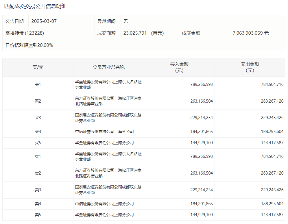Screen dimensions: 288x224
Task: Open 华鑫证券上海分公司 in the 卖5 row
Action: point(104,215)
